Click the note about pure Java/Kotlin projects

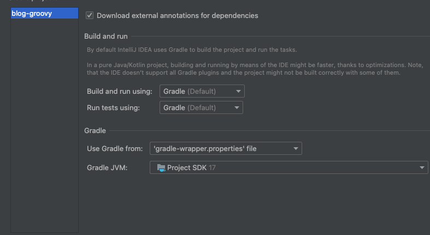pos(255,69)
